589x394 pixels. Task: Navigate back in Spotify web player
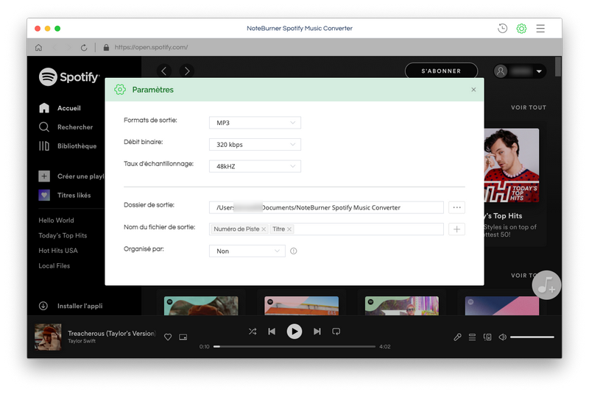[x=163, y=71]
